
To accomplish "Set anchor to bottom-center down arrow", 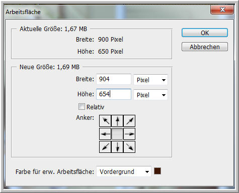I will 117,147.
